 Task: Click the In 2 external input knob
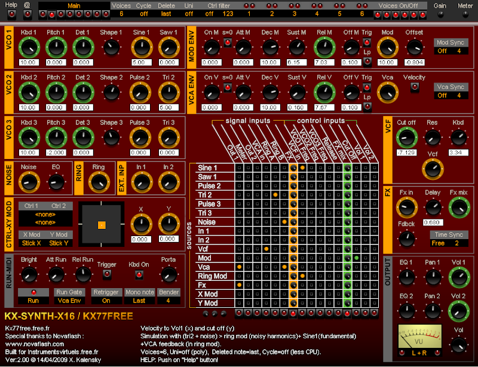tap(168, 182)
